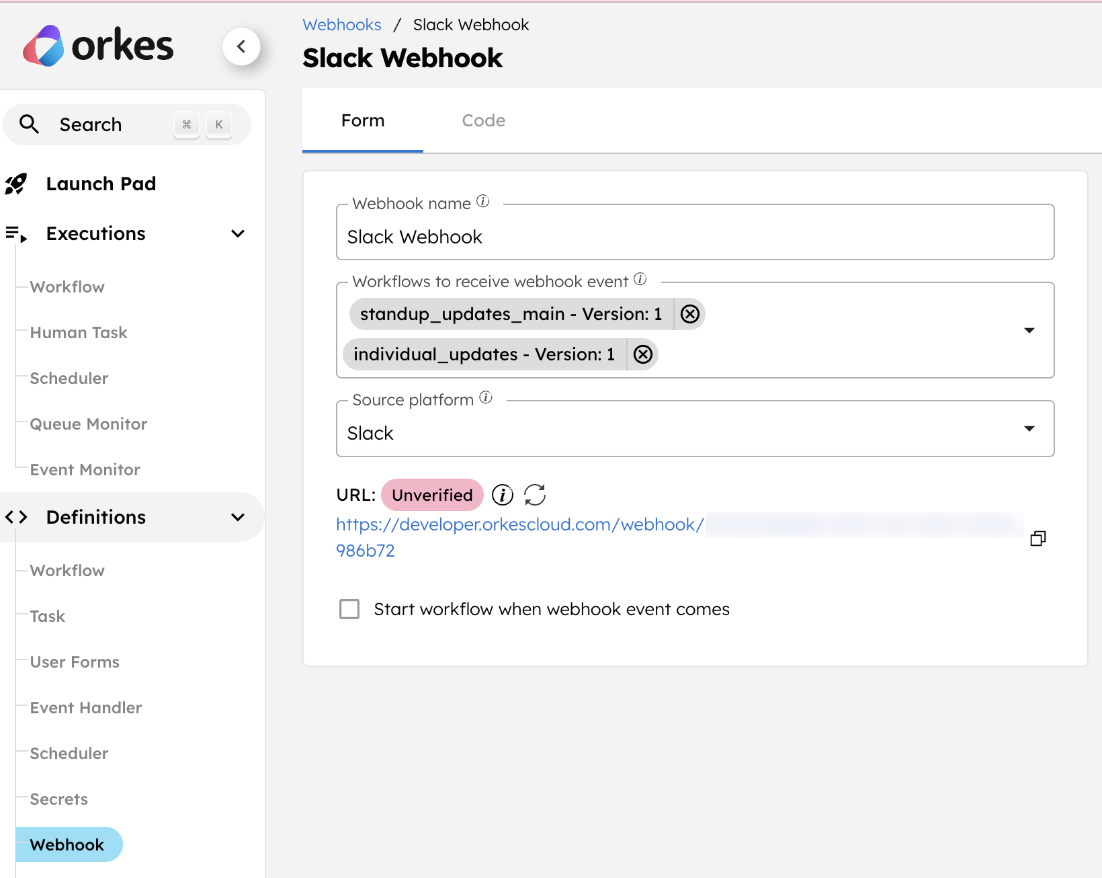
Task: Edit the Webhook name field
Action: pos(695,233)
